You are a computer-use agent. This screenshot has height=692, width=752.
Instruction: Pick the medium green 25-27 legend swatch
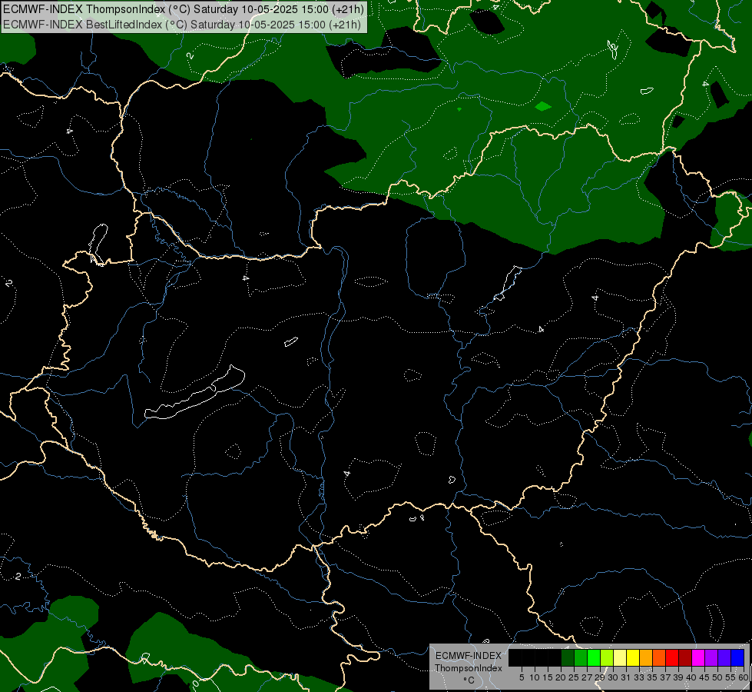click(581, 657)
